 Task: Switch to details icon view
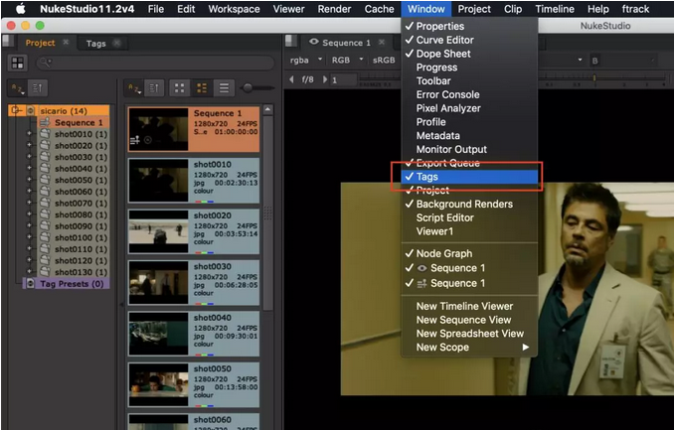(202, 88)
